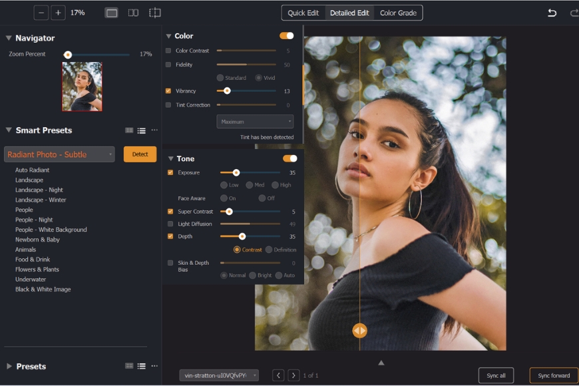Click the Depth slider handle
The image size is (579, 386).
(x=242, y=236)
